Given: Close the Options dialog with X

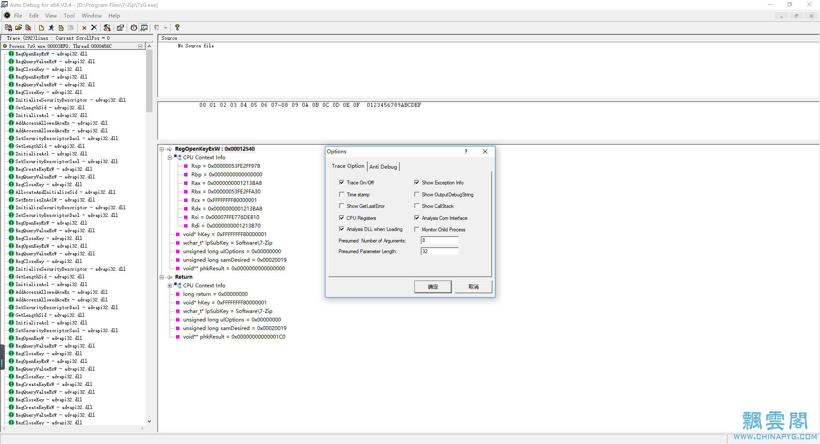Looking at the screenshot, I should click(x=485, y=152).
